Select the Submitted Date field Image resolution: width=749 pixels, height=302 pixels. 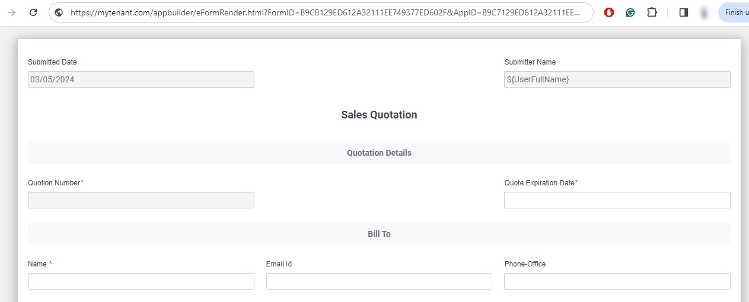tap(141, 79)
